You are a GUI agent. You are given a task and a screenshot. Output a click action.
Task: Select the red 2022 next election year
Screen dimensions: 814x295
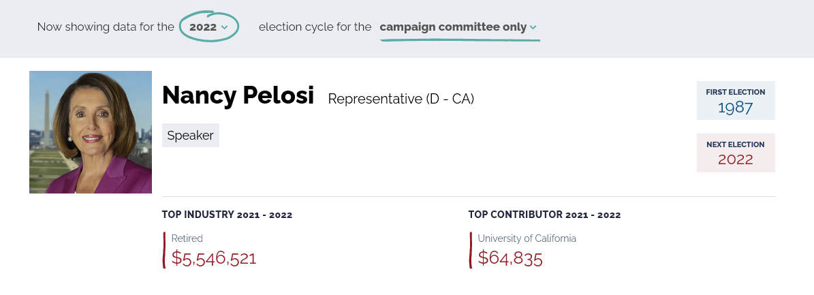click(x=736, y=159)
